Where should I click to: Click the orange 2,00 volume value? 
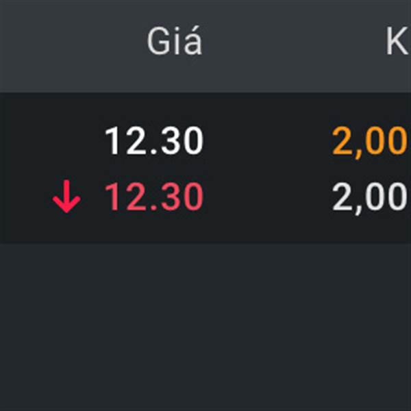(x=371, y=142)
